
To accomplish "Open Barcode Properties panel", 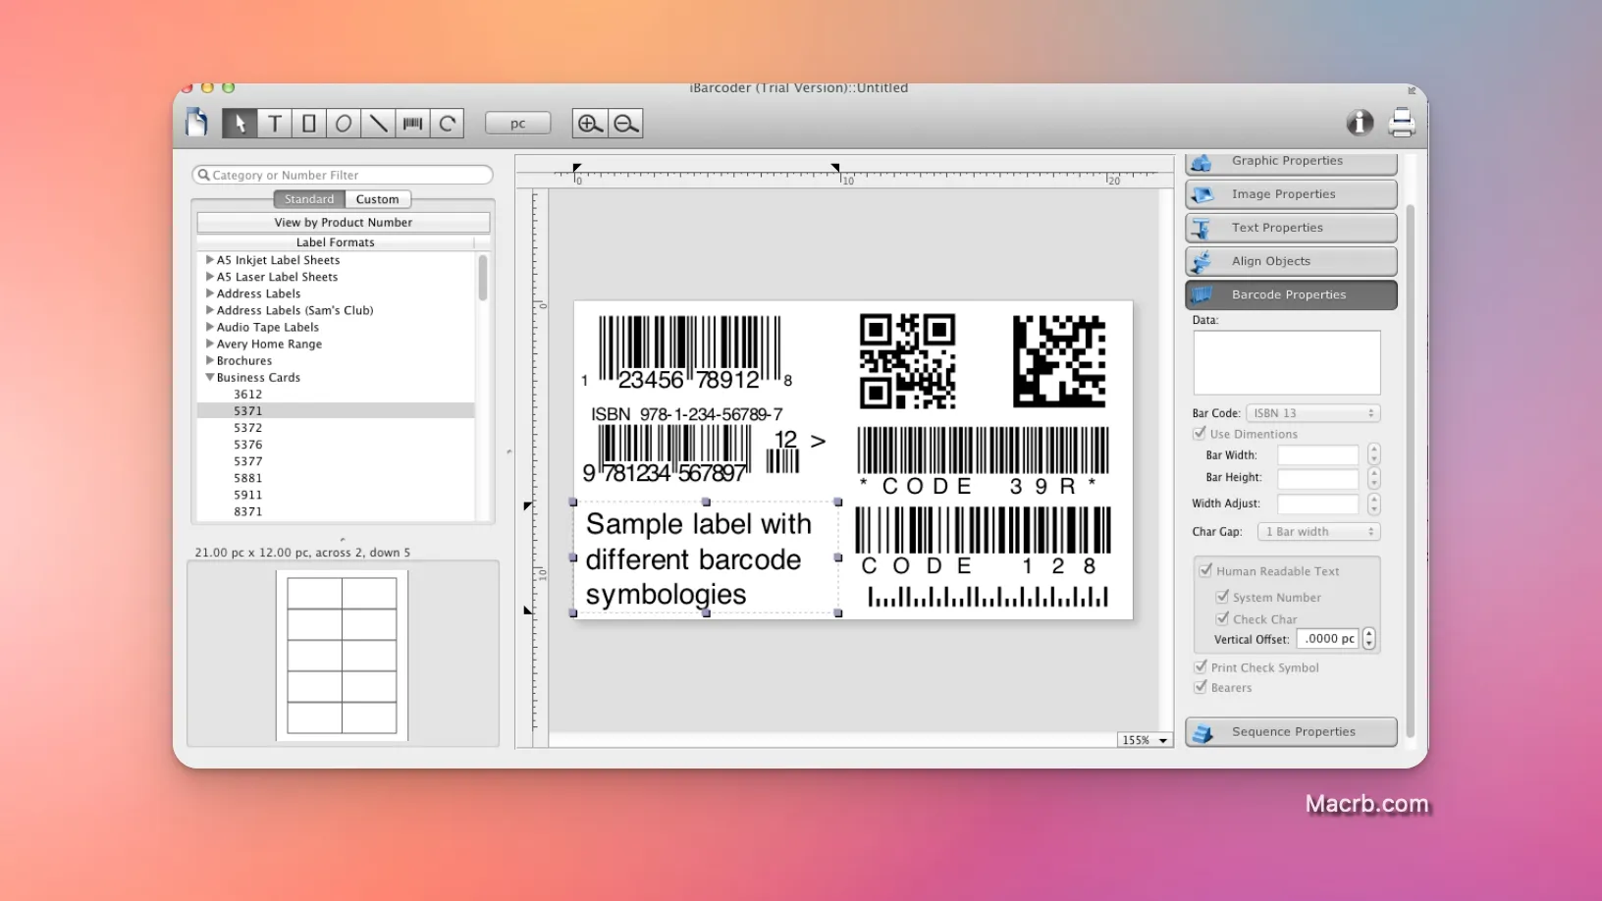I will coord(1291,294).
